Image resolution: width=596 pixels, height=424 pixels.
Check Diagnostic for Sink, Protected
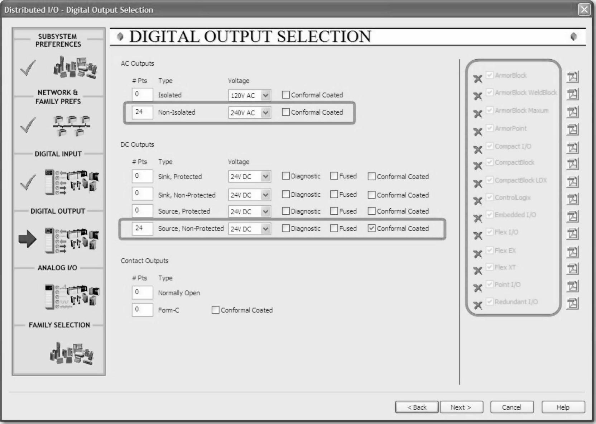pos(285,176)
